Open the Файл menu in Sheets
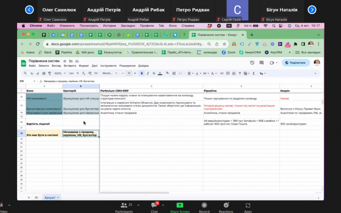The height and width of the screenshot is (213, 341). pos(32,66)
